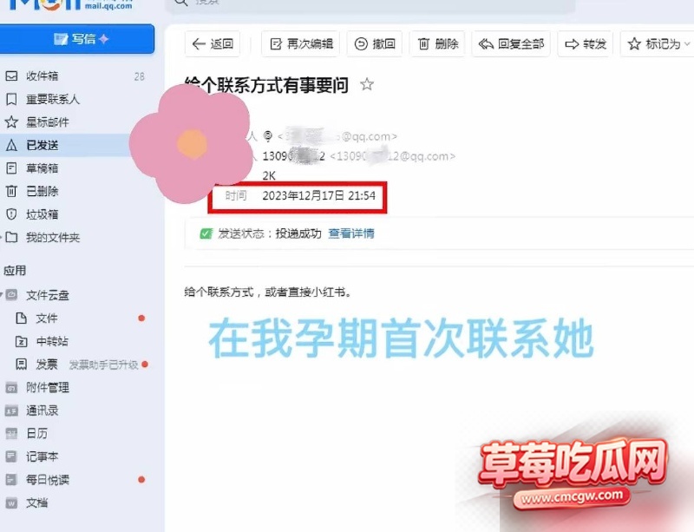Click the calendar icon beside 日历

(11, 434)
